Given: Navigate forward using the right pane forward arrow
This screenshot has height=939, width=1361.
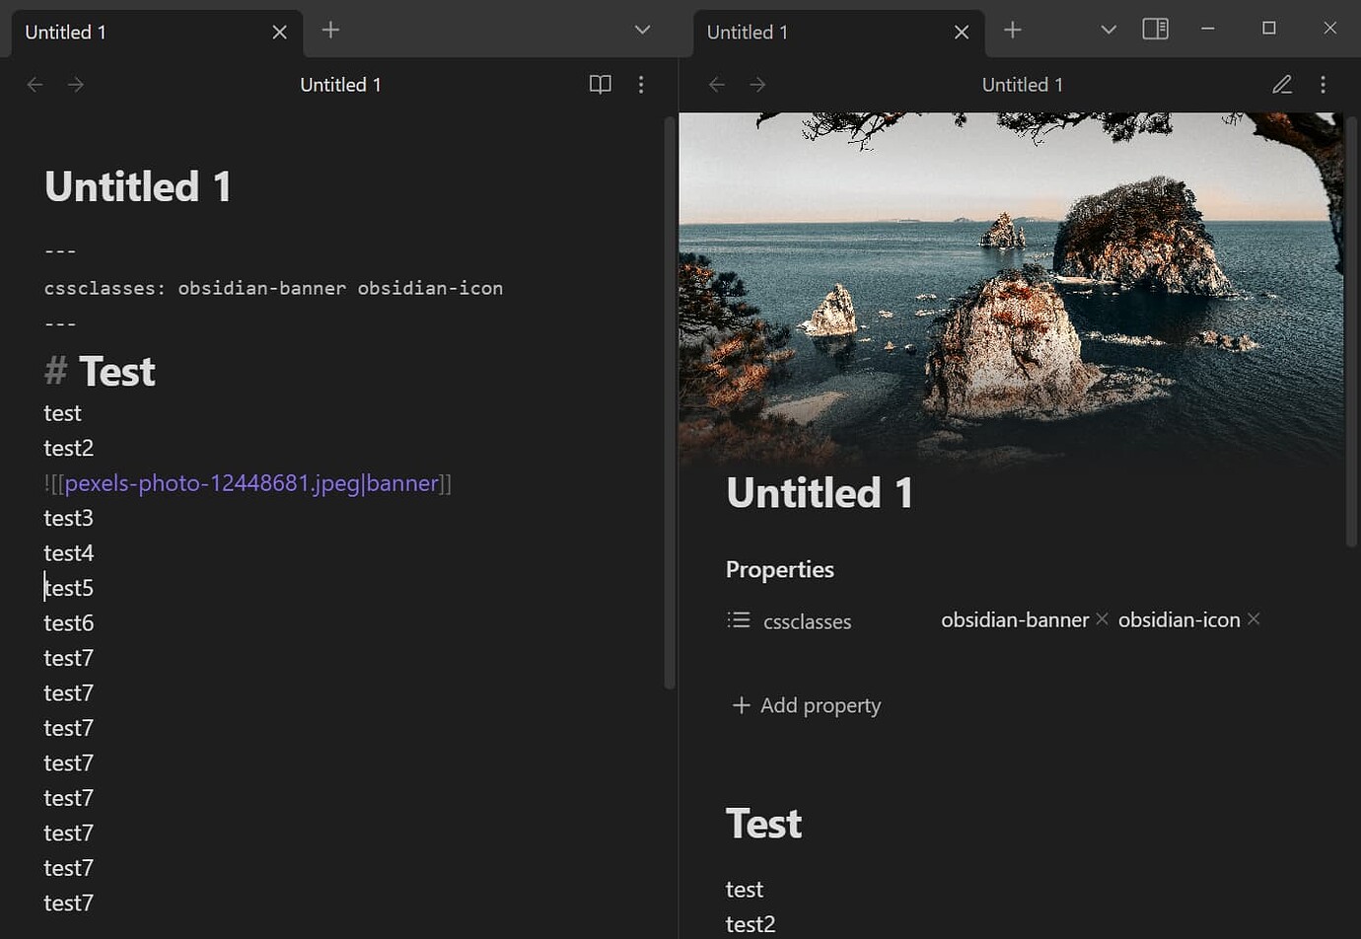Looking at the screenshot, I should pos(757,84).
